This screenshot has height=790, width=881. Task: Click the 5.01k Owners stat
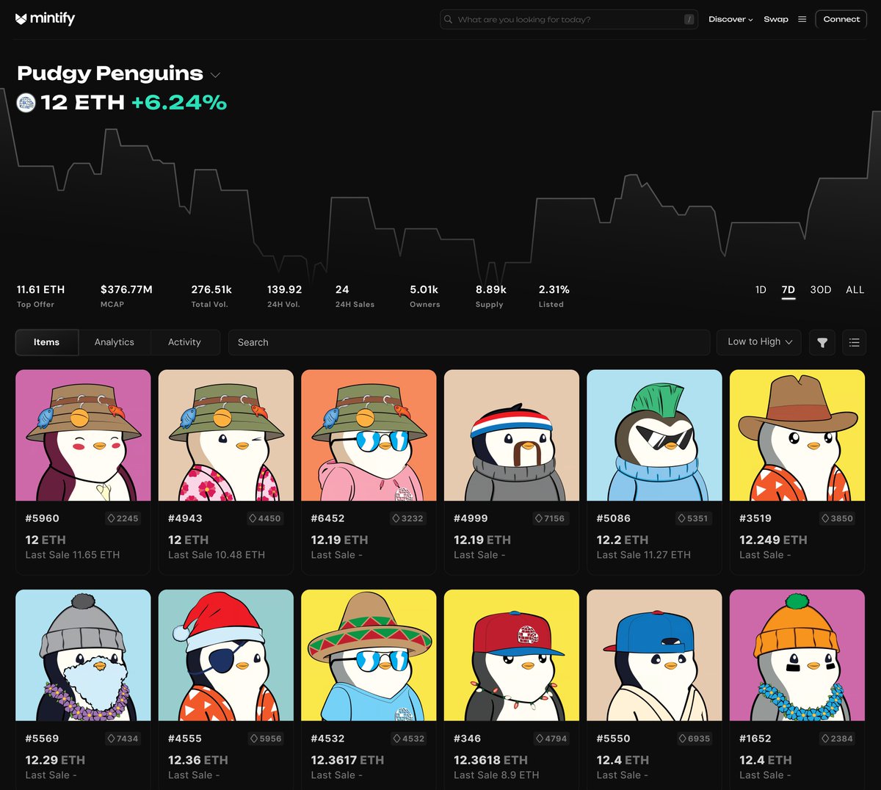[x=425, y=296]
